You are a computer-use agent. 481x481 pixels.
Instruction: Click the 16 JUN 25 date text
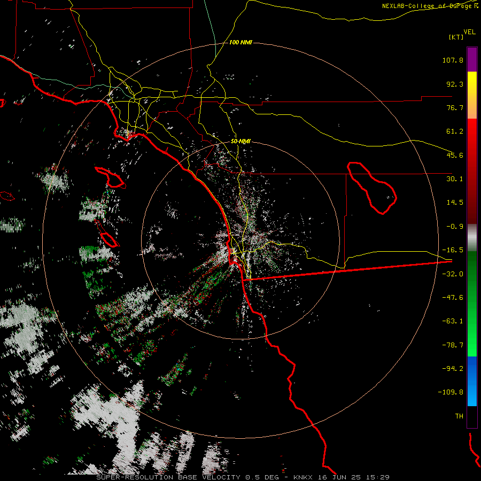(x=339, y=477)
